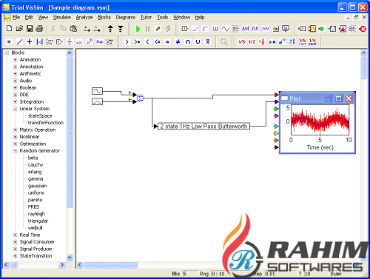Insert the 1/Z unit delay block
This screenshot has width=370, height=279.
252,42
